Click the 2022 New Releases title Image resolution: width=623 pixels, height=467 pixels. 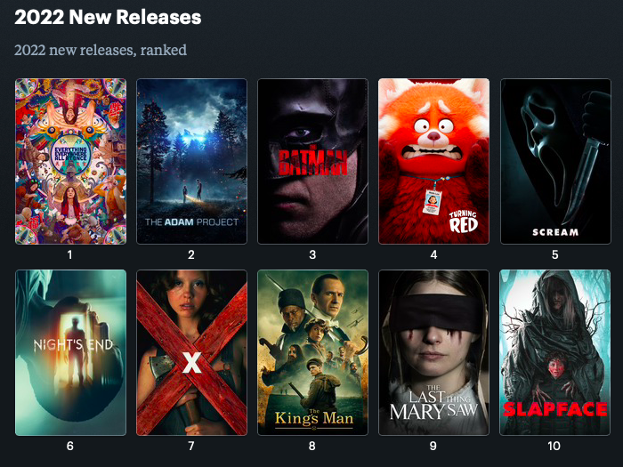click(108, 17)
